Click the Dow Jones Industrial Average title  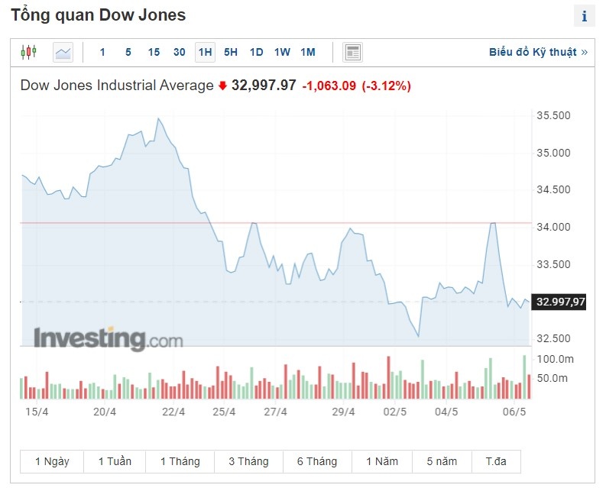[x=117, y=86]
